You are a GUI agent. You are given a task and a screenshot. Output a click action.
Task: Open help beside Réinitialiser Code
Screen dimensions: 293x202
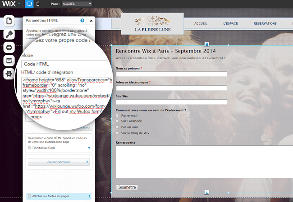(89, 149)
